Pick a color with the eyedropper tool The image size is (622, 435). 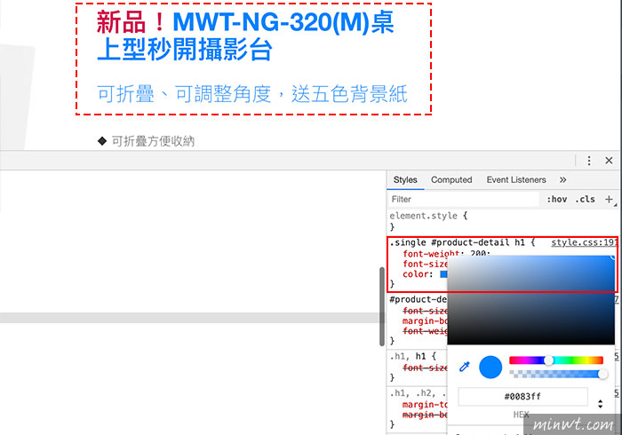pos(464,367)
